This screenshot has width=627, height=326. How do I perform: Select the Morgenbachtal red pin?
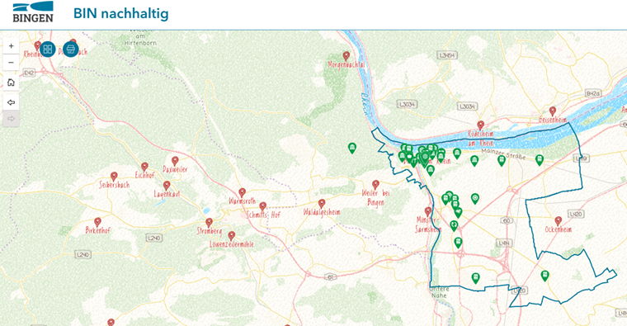coord(346,56)
